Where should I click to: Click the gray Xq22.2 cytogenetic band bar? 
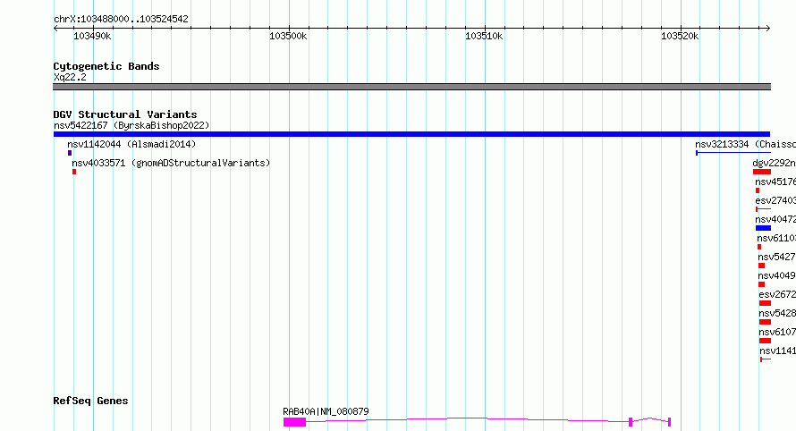[411, 87]
